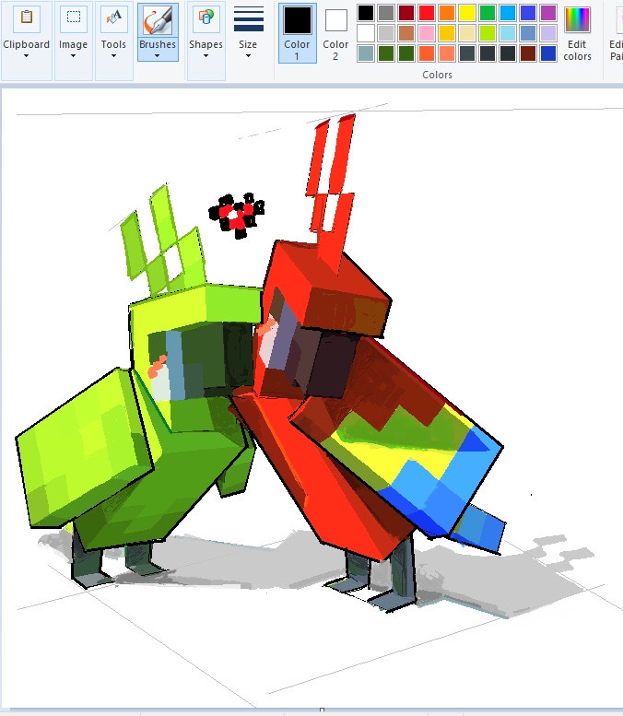
Task: Open the Shapes gallery icon
Action: (x=206, y=18)
